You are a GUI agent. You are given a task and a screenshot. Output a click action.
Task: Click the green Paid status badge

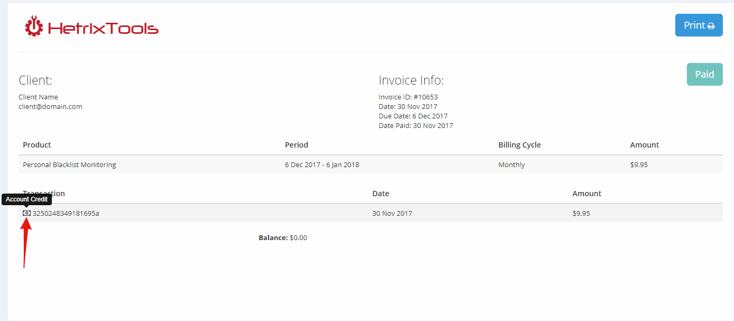(x=705, y=75)
